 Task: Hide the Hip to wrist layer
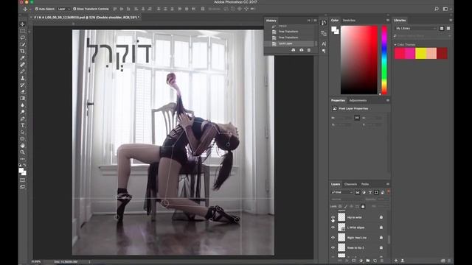[x=333, y=217]
